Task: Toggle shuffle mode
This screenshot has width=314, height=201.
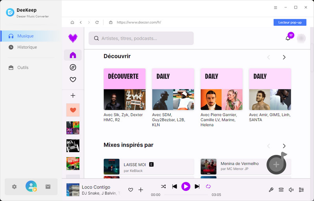Action: coord(163,187)
